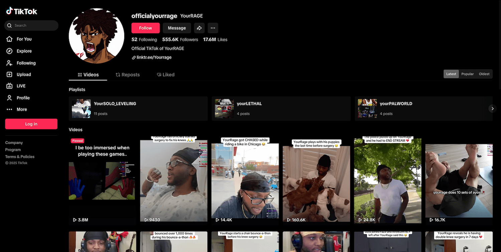Click the TikTok logo
The width and height of the screenshot is (501, 252).
pos(22,11)
